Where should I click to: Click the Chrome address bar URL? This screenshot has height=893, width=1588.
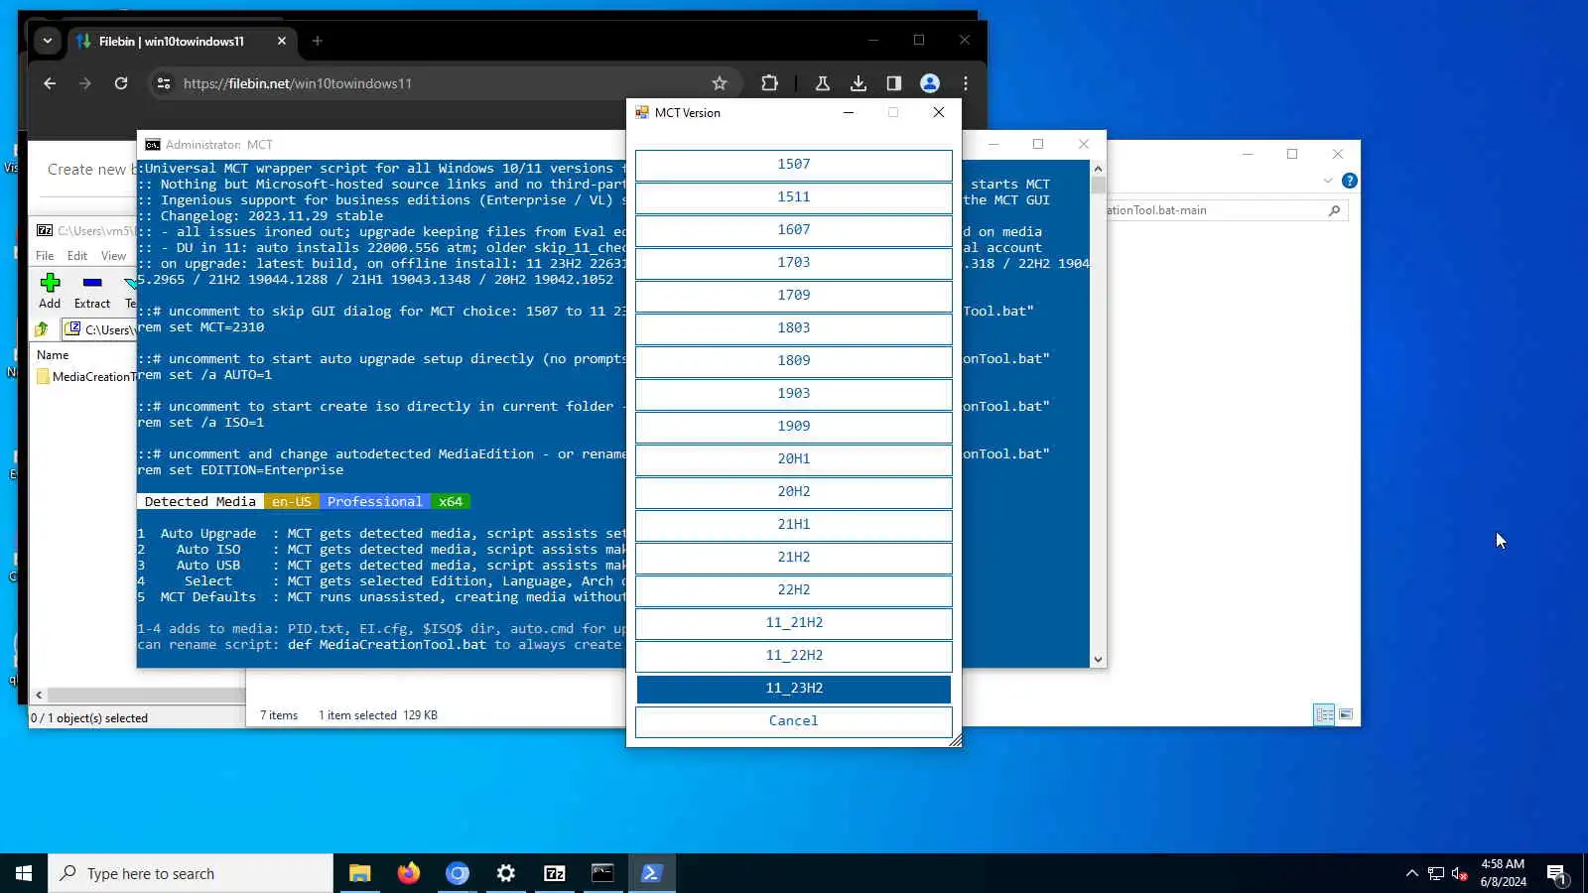(x=298, y=83)
